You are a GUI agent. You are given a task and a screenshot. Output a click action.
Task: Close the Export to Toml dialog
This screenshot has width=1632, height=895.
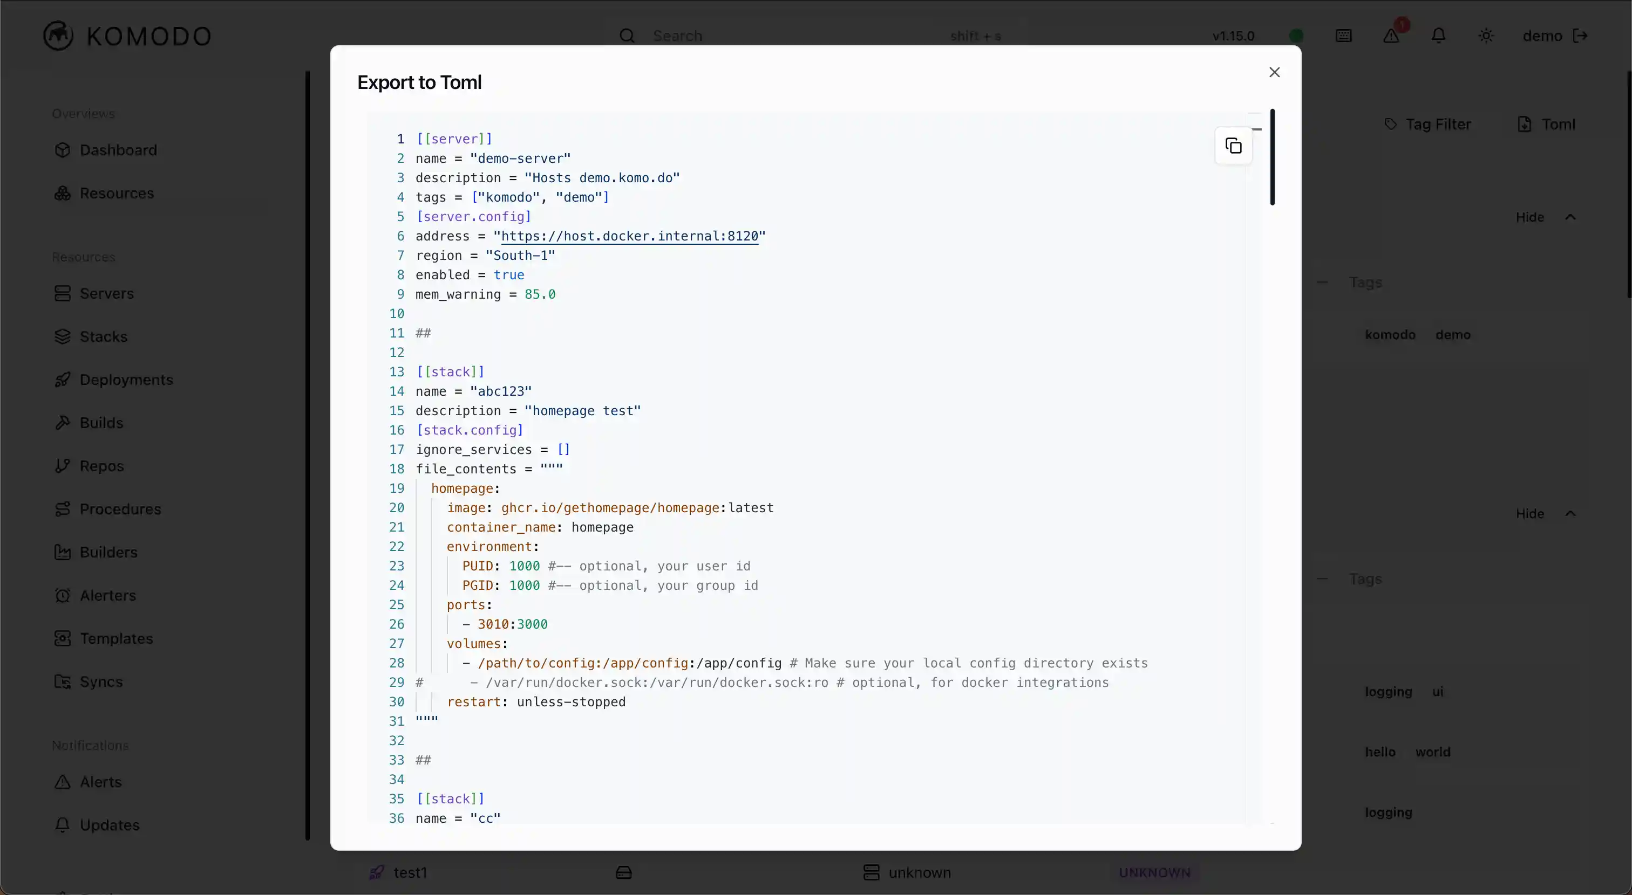pos(1274,72)
